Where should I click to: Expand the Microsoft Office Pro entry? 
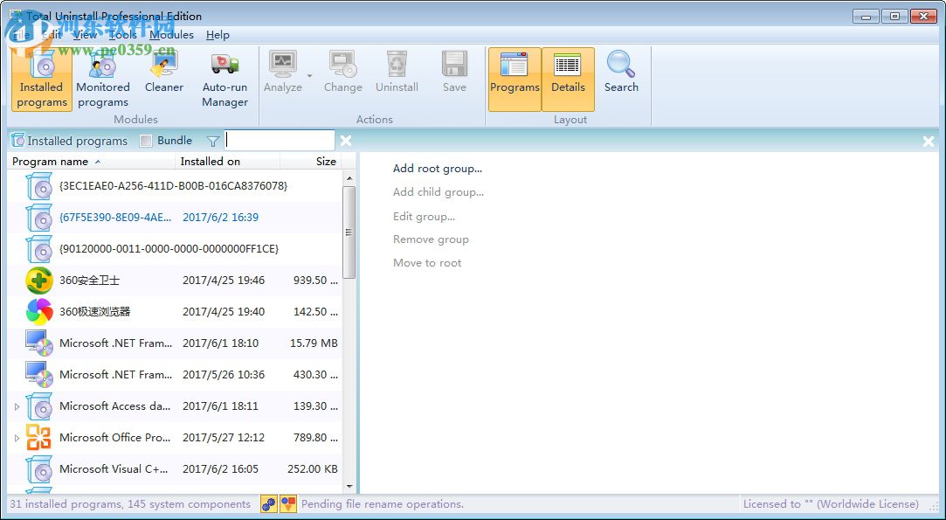17,438
